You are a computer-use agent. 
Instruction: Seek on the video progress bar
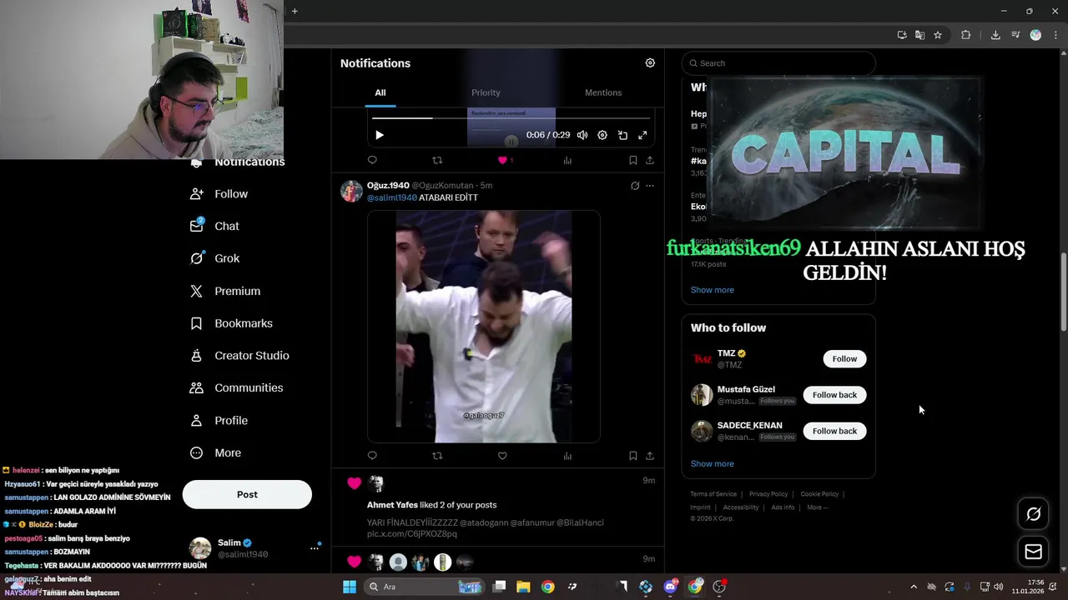(511, 118)
